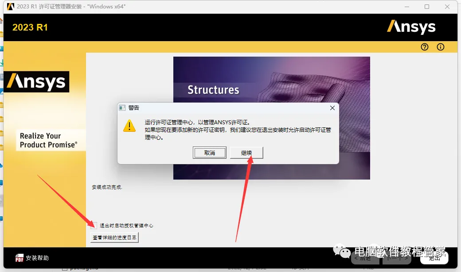
Task: Click the yellow warning triangle icon
Action: pyautogui.click(x=129, y=126)
